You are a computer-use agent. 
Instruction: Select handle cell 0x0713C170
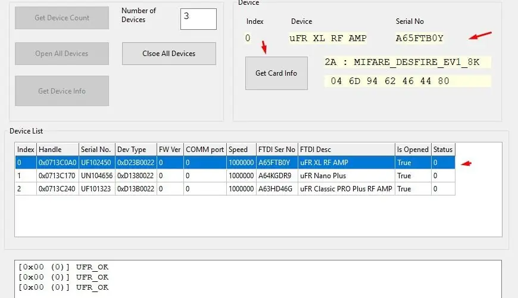pyautogui.click(x=58, y=176)
